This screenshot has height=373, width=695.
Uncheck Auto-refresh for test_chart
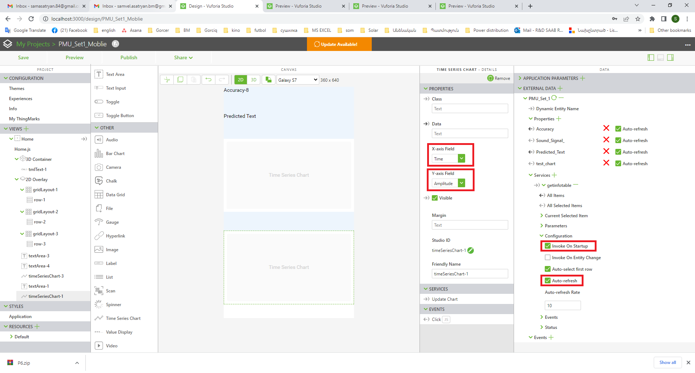coord(618,163)
